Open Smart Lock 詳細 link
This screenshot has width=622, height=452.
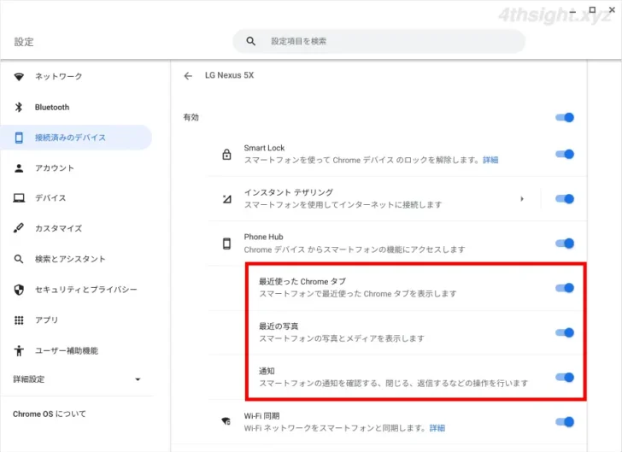coord(490,160)
